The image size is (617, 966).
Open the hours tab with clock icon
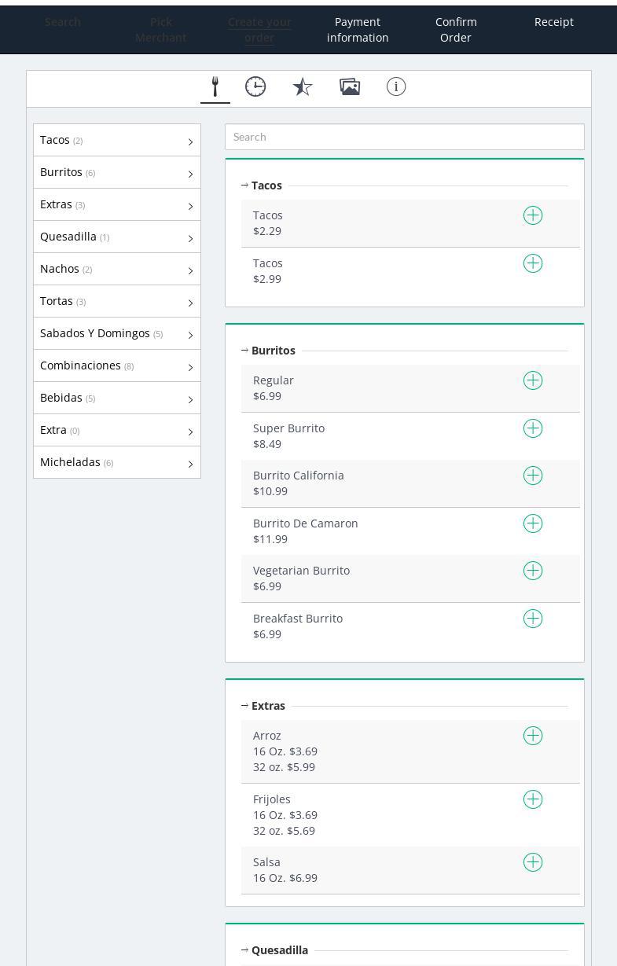255,86
